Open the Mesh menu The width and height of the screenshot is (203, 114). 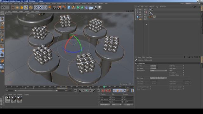click(25, 3)
